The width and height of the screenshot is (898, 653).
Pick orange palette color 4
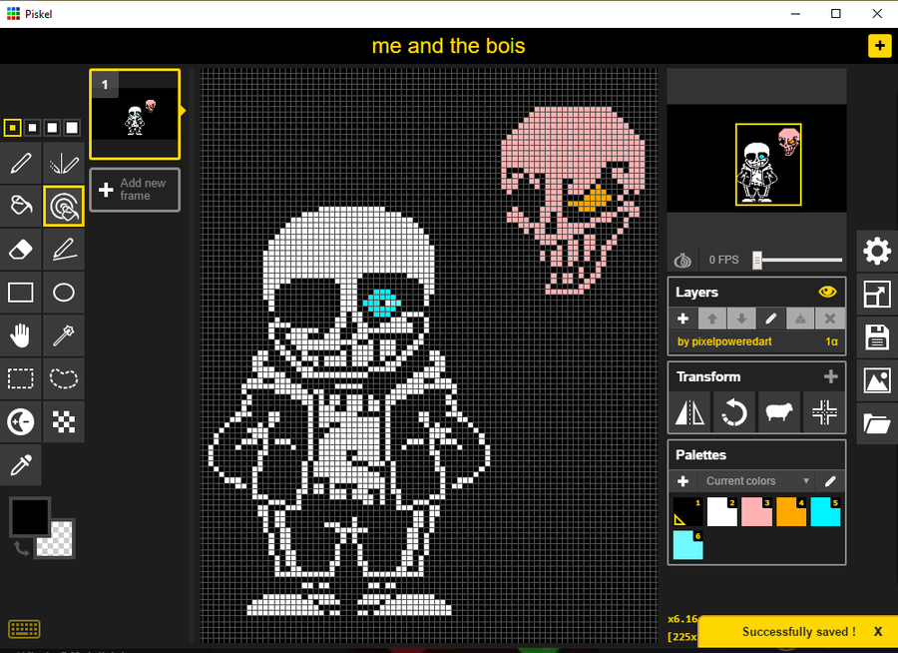point(791,511)
